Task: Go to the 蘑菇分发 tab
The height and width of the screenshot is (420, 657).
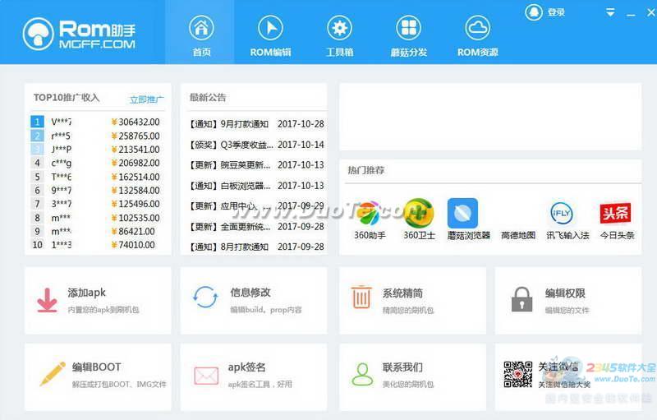Action: 408,36
